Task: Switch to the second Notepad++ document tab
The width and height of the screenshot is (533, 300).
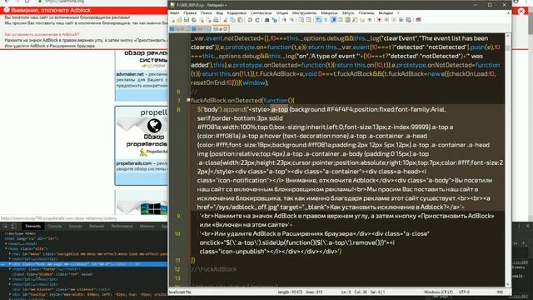Action: (201, 29)
